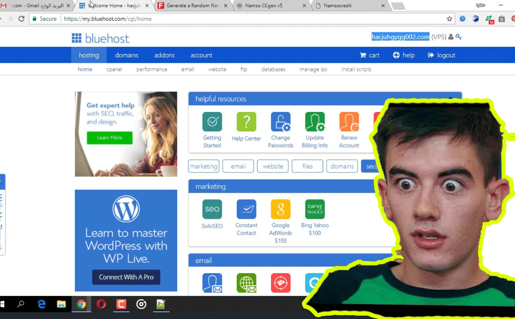Open the Help Center question mark icon
This screenshot has width=515, height=319.
click(246, 122)
